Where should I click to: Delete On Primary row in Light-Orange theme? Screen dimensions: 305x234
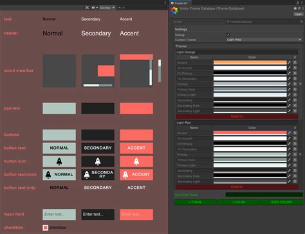coord(295,73)
